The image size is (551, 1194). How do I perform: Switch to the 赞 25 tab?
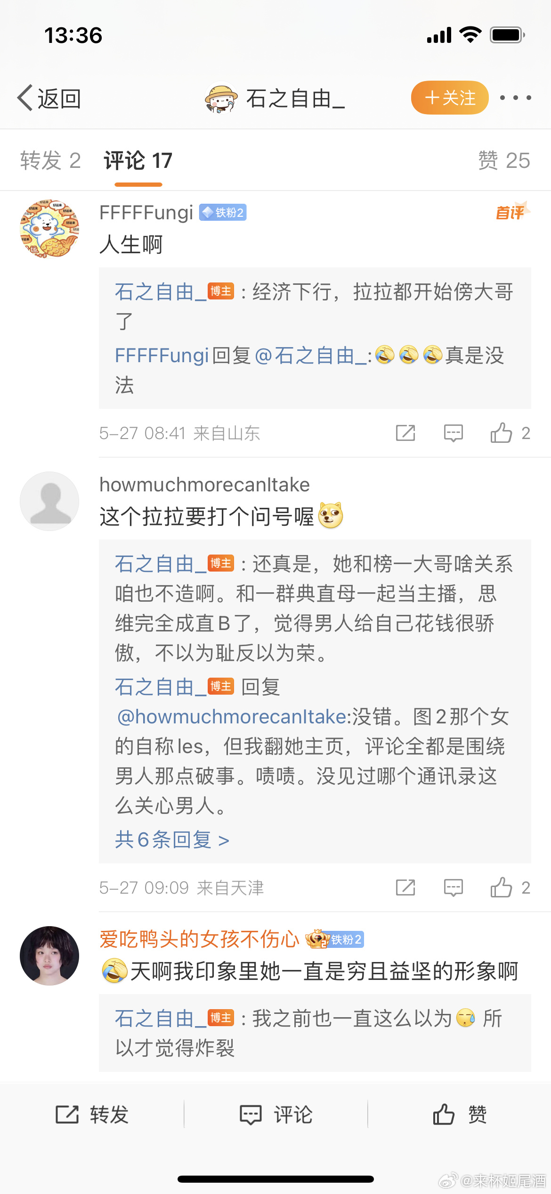tap(504, 161)
